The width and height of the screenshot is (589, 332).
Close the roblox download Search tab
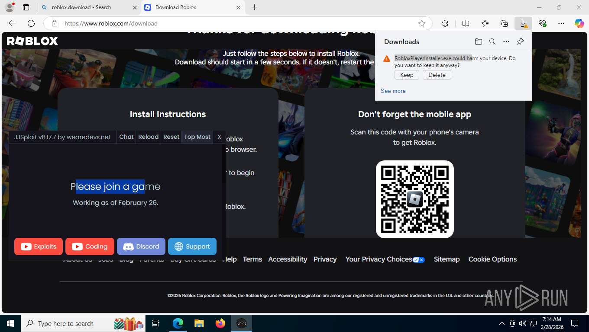135,7
